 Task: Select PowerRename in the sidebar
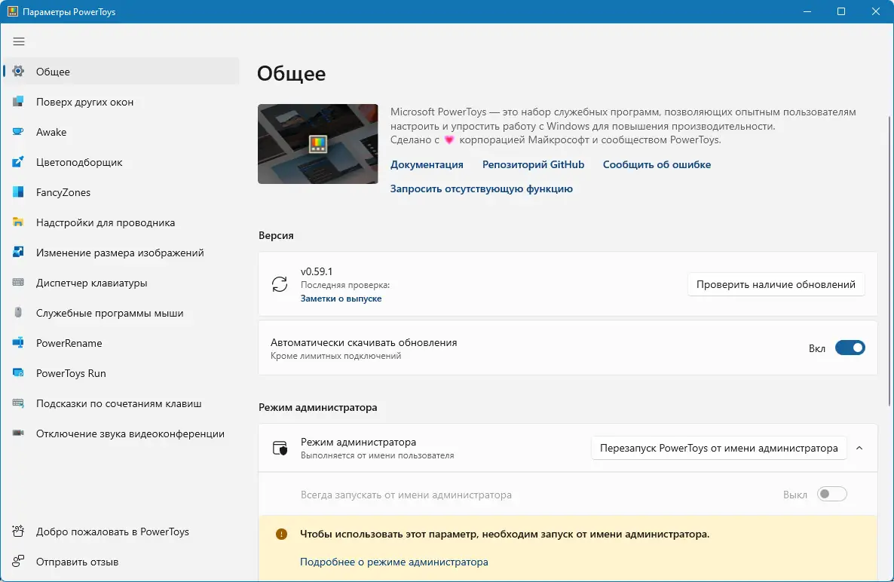(121, 342)
